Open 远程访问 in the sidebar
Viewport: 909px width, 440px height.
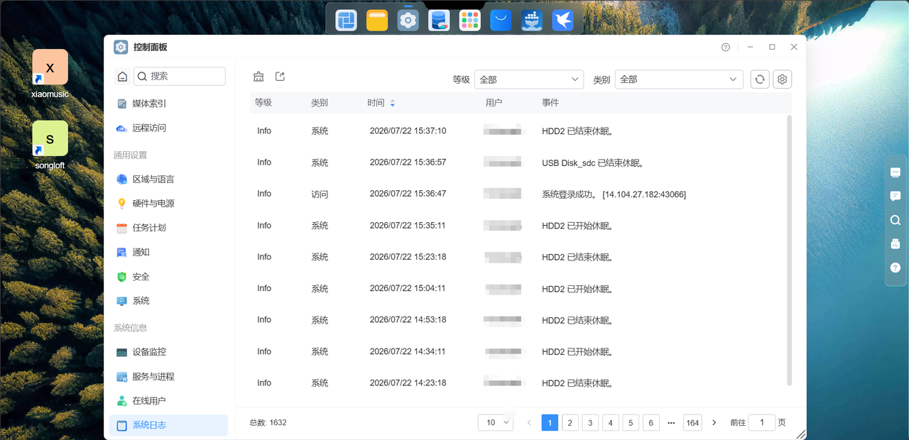click(168, 128)
